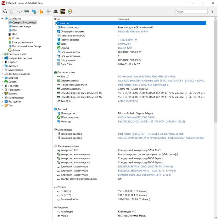
Task: Click the user silhouette toolbar icon
Action: (x=55, y=11)
